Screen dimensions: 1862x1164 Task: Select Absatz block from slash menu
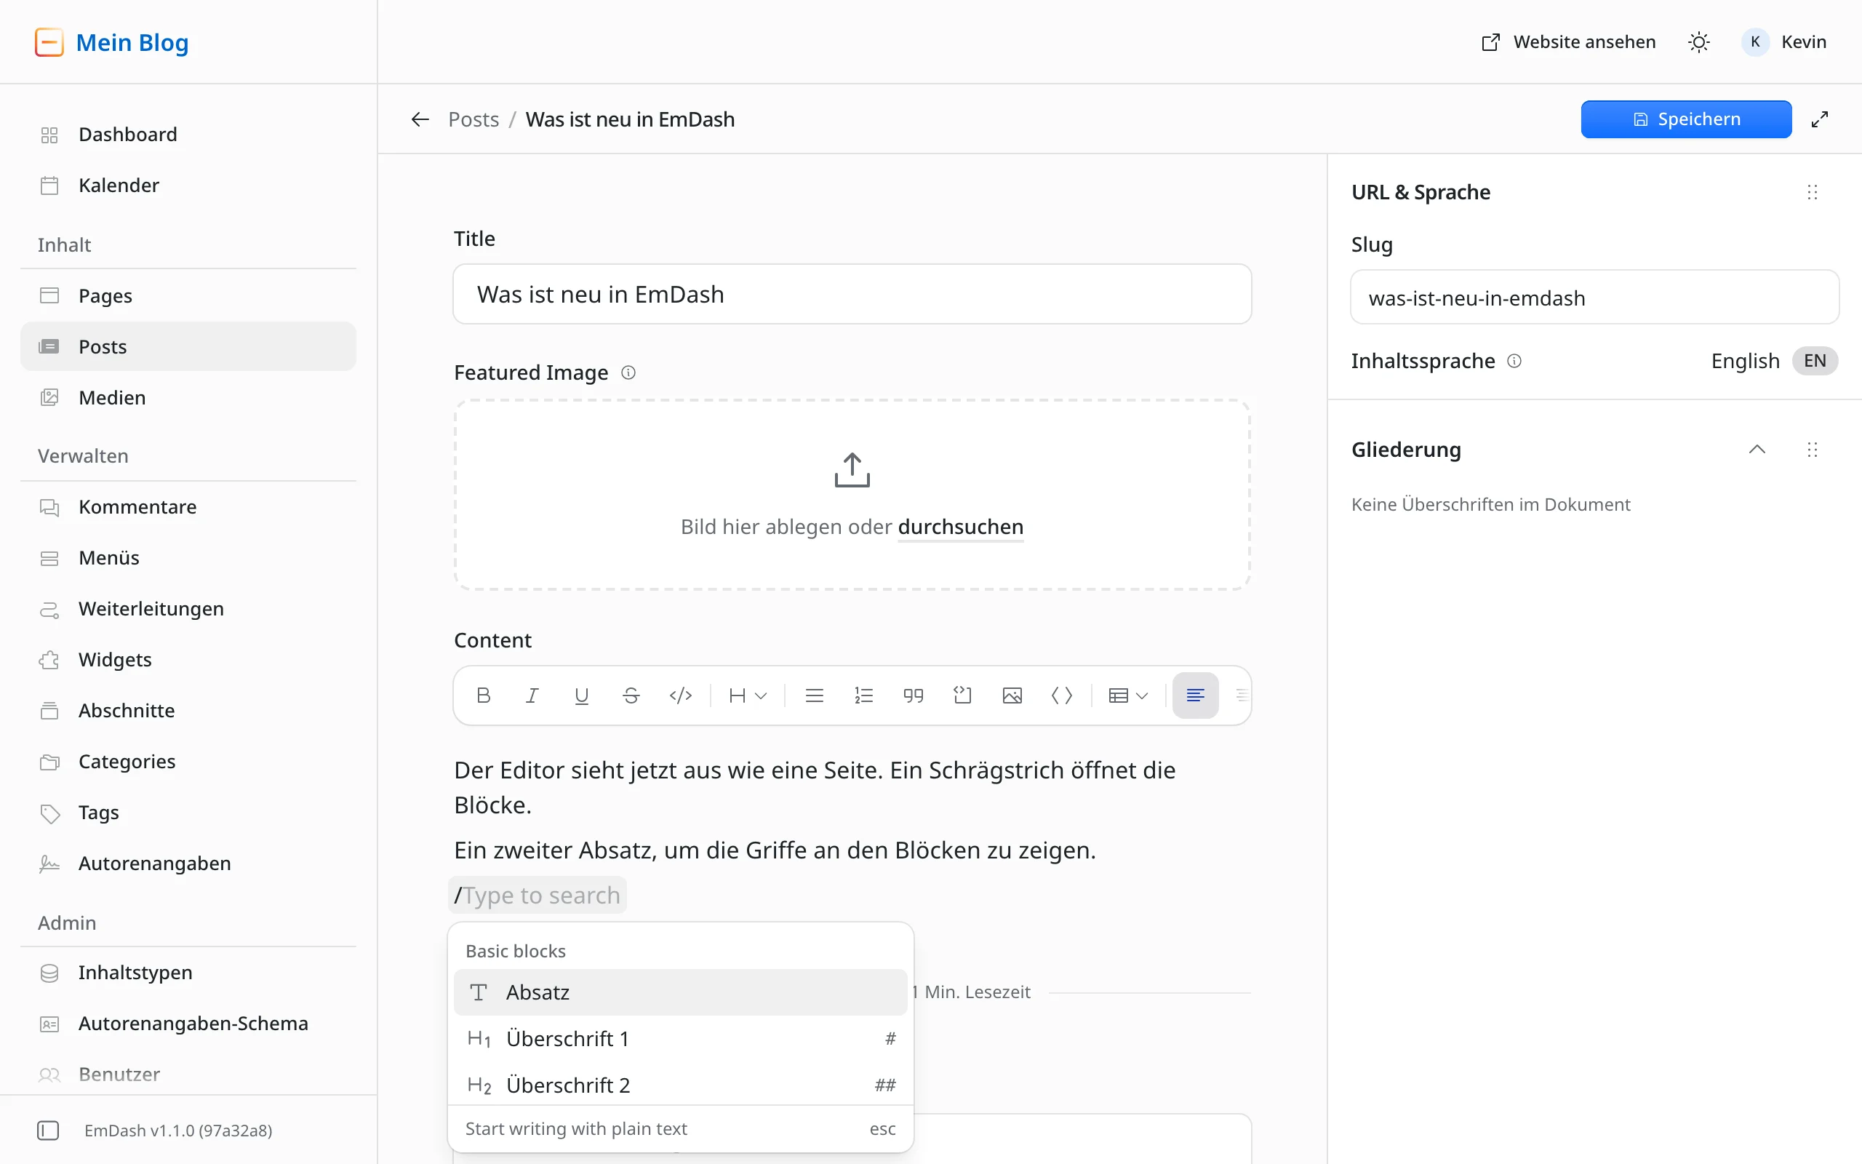pos(680,992)
